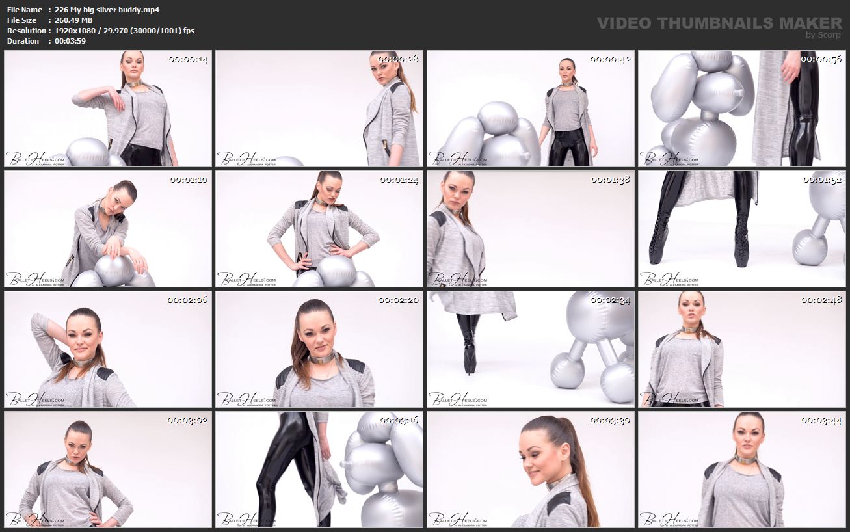
Task: Click the file name '226 My big silver buddy.mp4'
Action: click(107, 10)
